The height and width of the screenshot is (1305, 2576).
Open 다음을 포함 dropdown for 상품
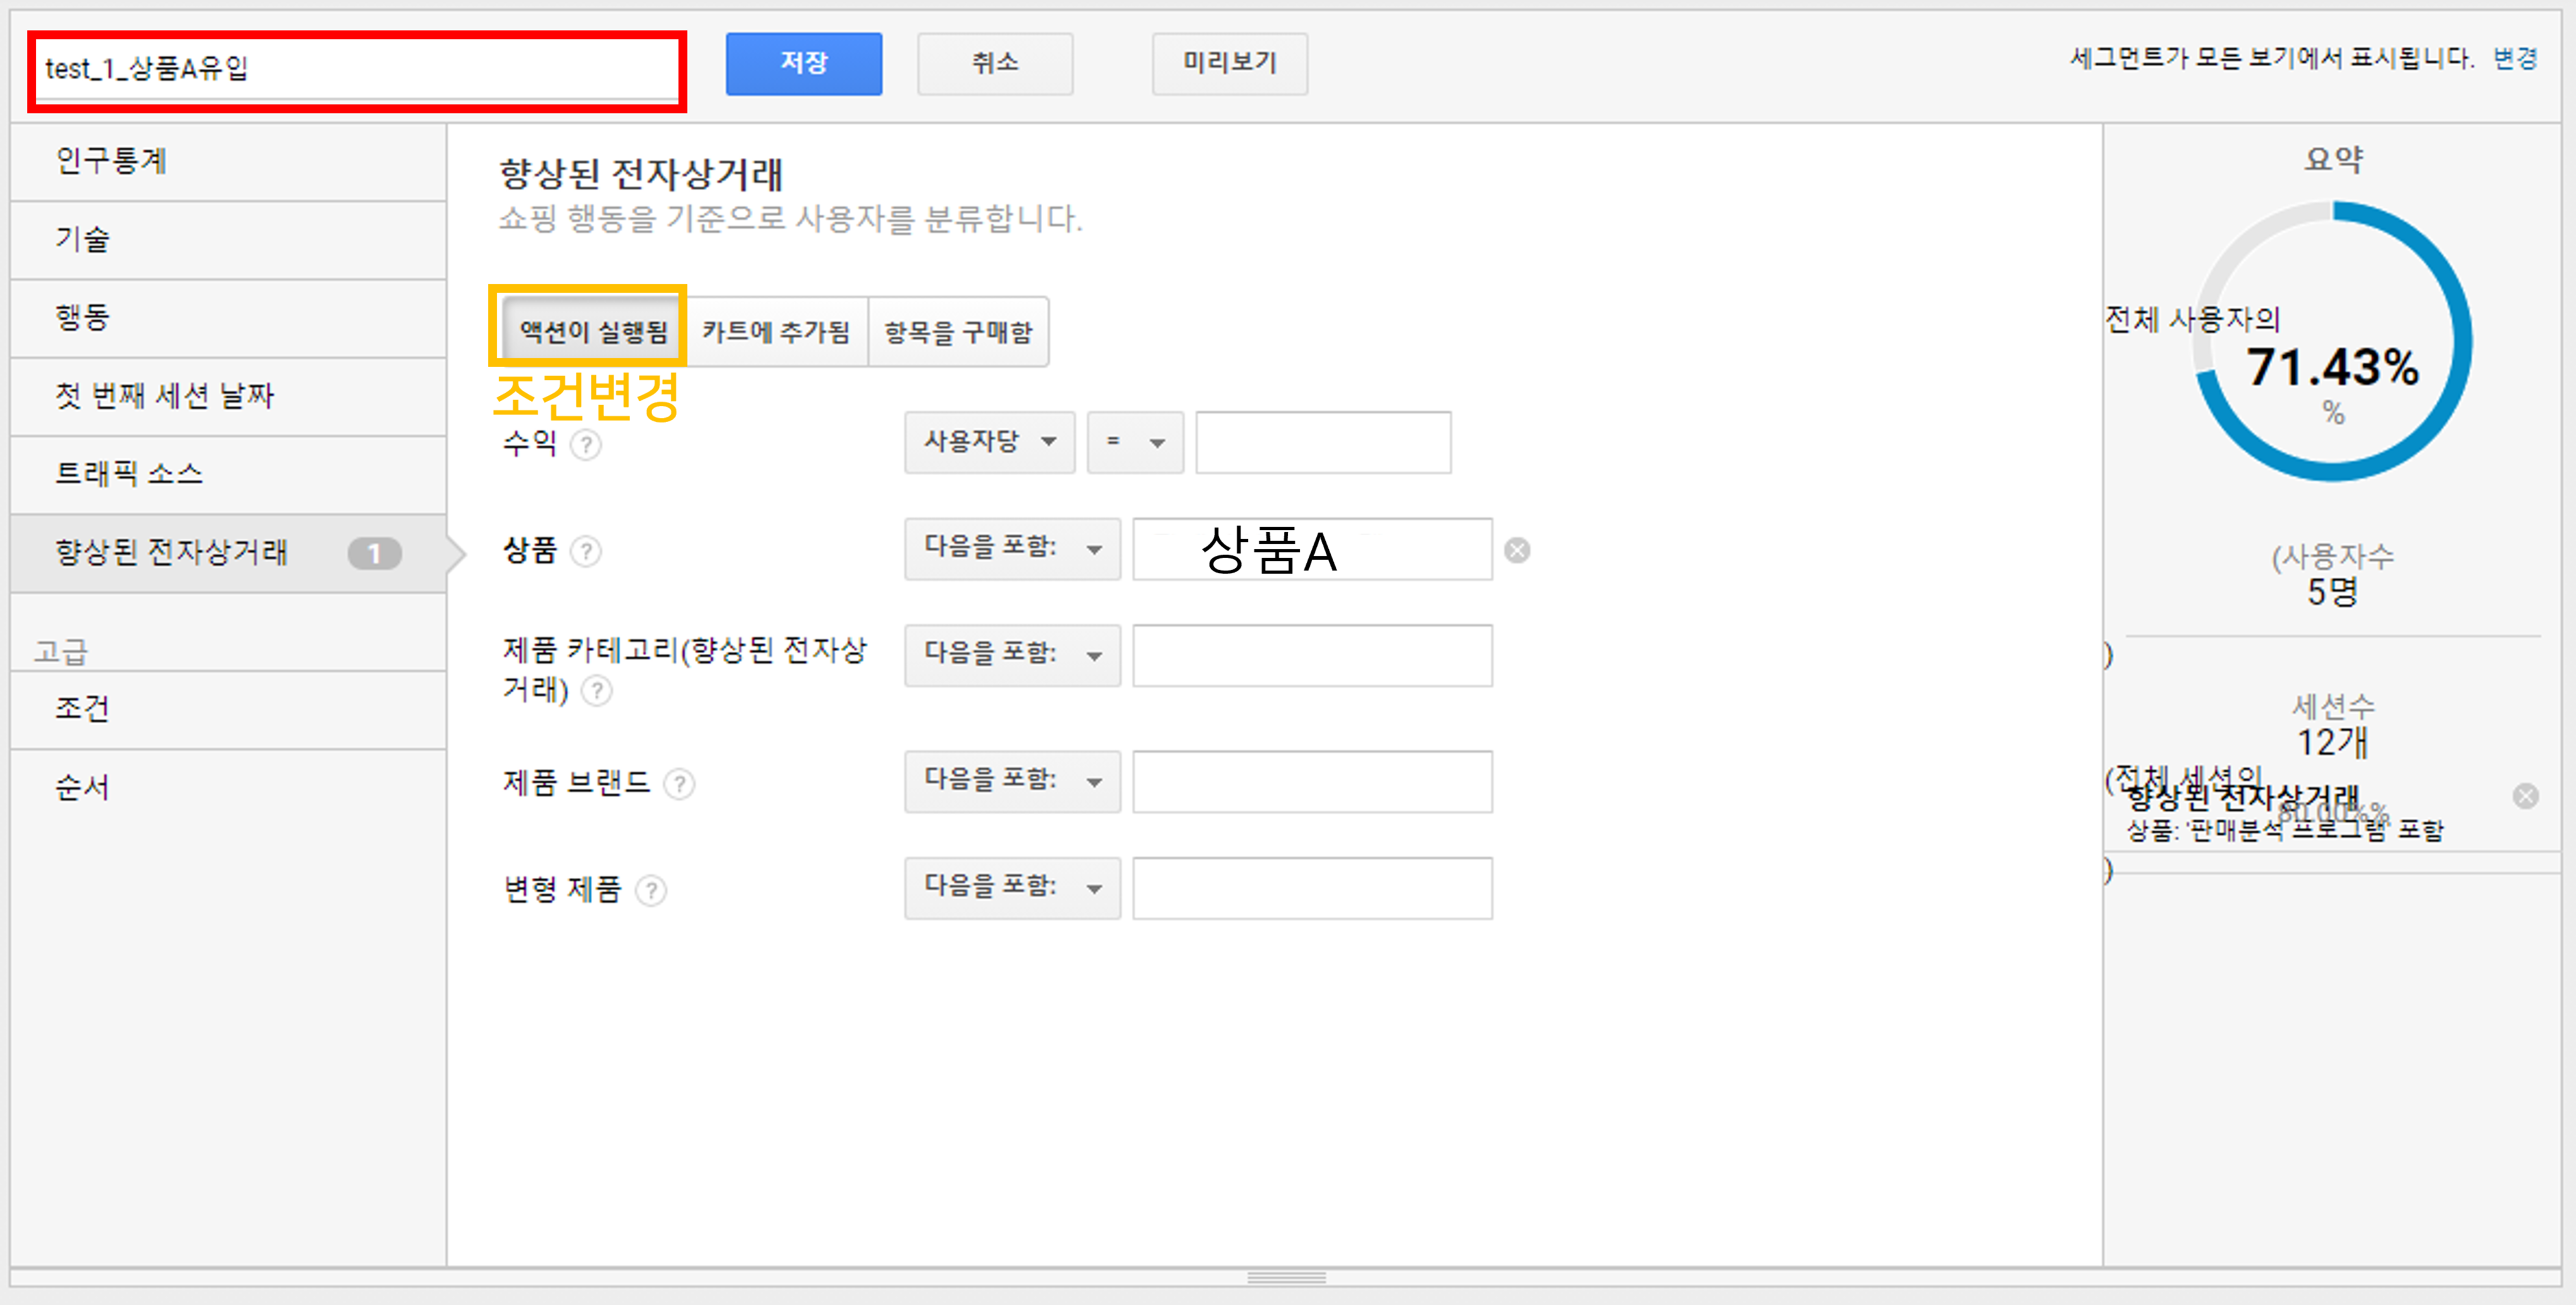point(1012,547)
